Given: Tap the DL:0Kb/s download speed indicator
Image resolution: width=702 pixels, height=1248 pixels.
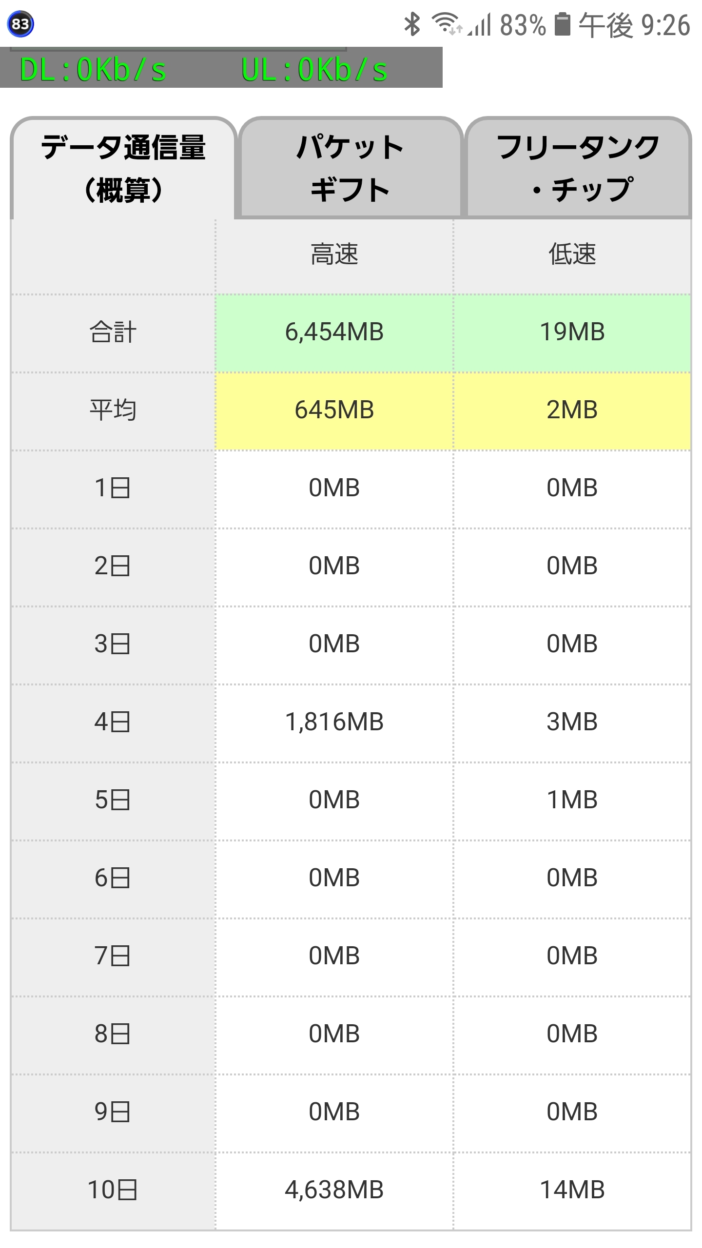Looking at the screenshot, I should (x=93, y=69).
